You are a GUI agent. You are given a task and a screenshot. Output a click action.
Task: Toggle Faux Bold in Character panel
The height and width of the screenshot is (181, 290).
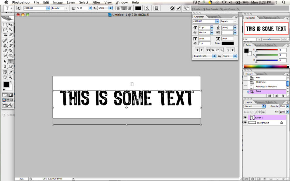point(197,50)
